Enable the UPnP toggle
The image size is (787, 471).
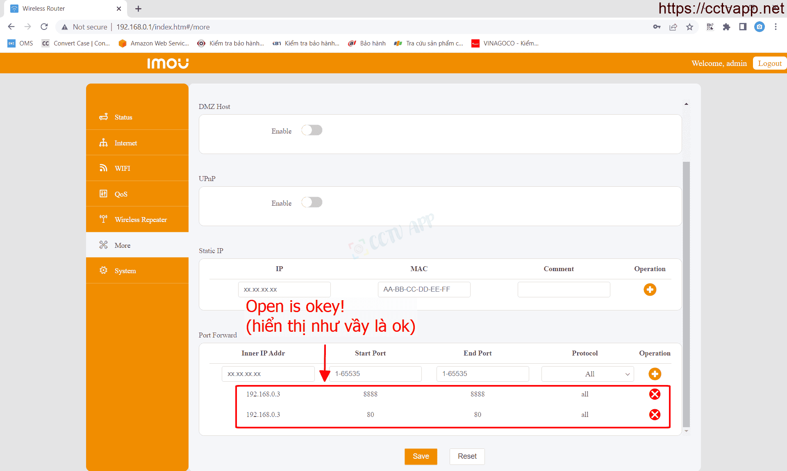point(312,203)
